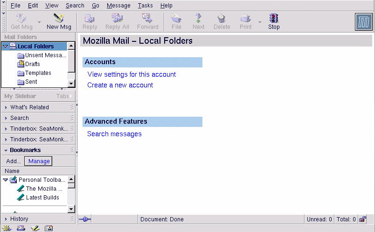Click "Create a new account" link

[x=120, y=85]
